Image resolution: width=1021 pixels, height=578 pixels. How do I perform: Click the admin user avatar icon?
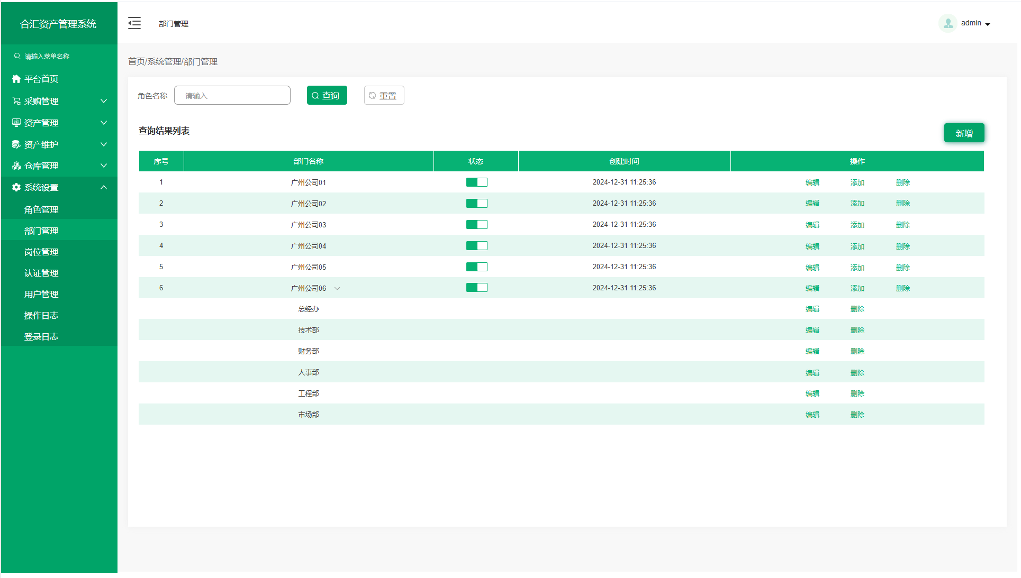pos(948,23)
